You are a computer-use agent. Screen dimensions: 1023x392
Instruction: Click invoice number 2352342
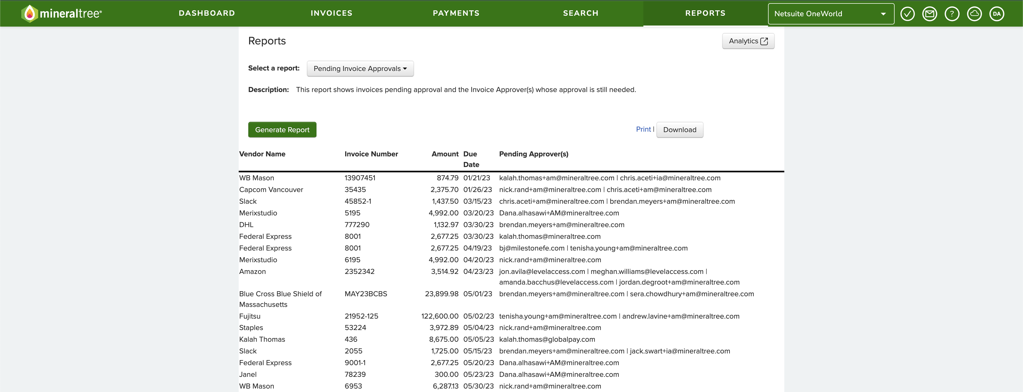point(359,272)
